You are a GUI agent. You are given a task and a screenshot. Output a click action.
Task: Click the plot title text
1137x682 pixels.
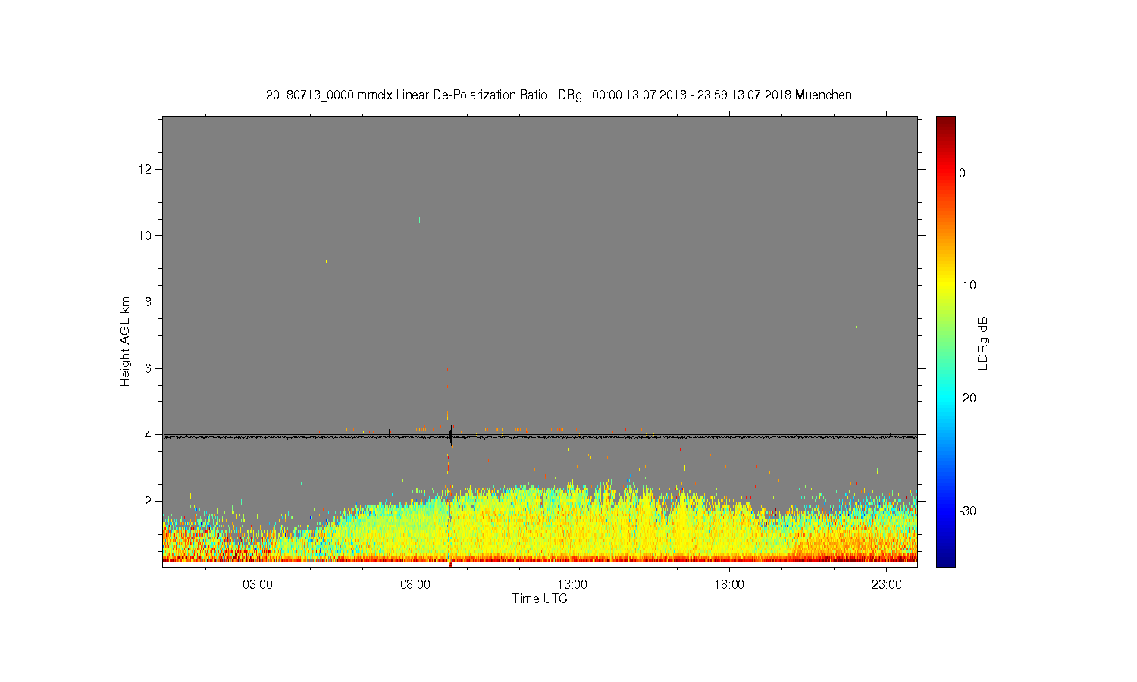[559, 95]
